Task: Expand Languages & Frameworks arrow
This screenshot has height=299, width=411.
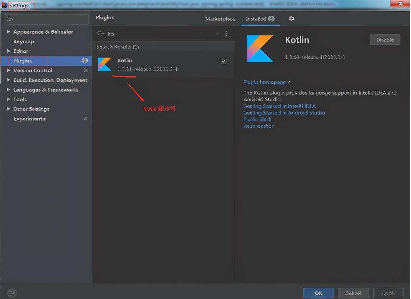Action: [8, 89]
